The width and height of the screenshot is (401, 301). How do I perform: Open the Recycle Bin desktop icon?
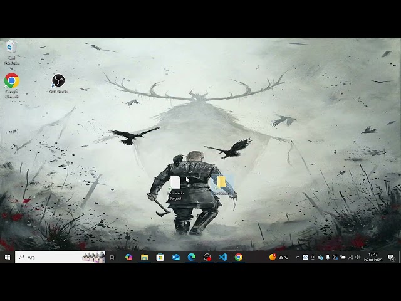(x=11, y=53)
